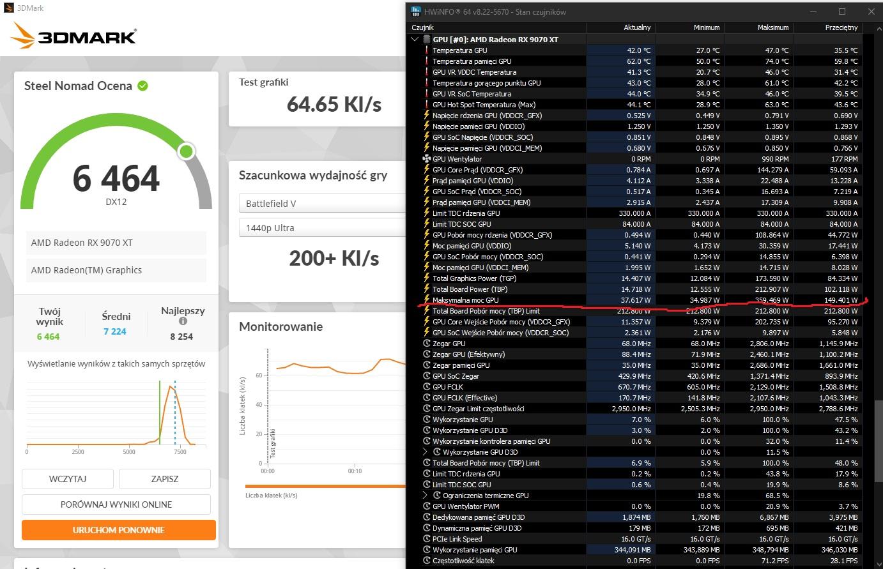The width and height of the screenshot is (883, 569).
Task: Click the green knob on the score gauge
Action: click(x=186, y=151)
